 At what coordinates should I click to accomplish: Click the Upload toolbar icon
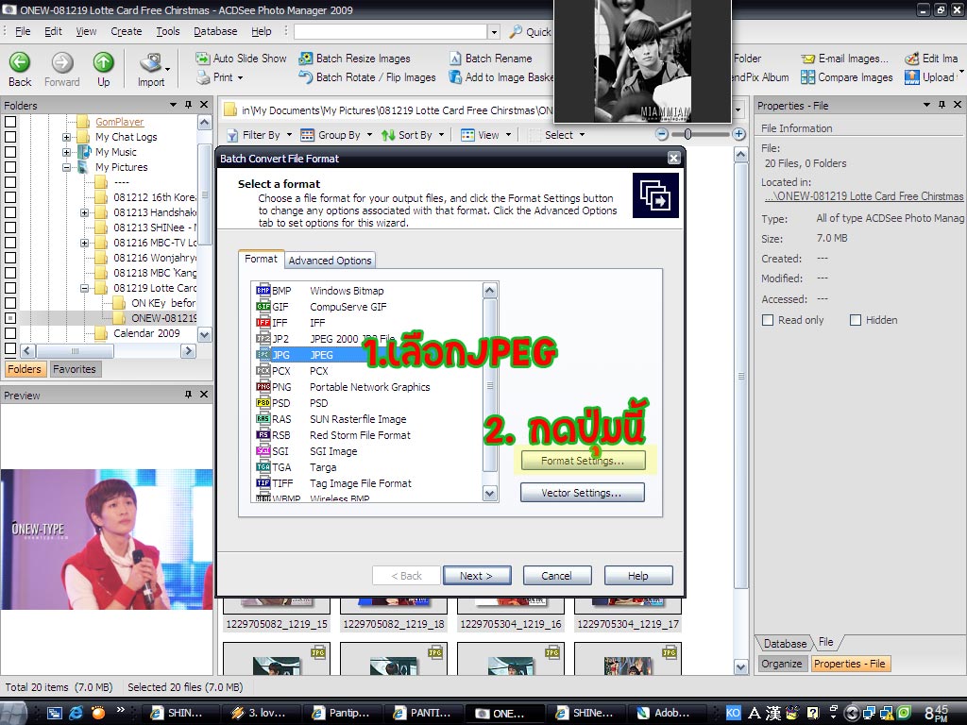(912, 77)
